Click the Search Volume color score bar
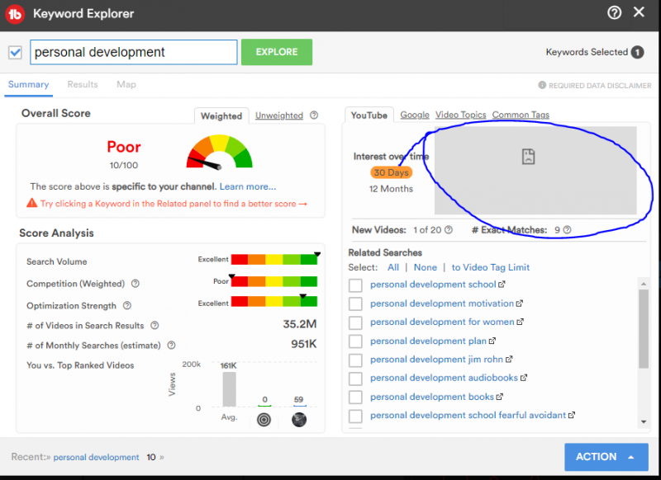This screenshot has height=480, width=661. coord(274,261)
